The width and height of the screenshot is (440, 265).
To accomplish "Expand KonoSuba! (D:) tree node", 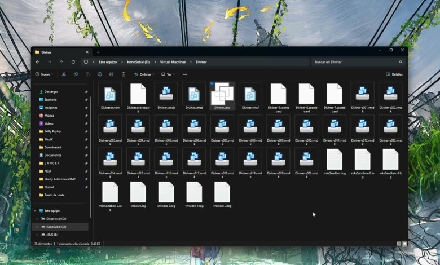I will pos(37,227).
